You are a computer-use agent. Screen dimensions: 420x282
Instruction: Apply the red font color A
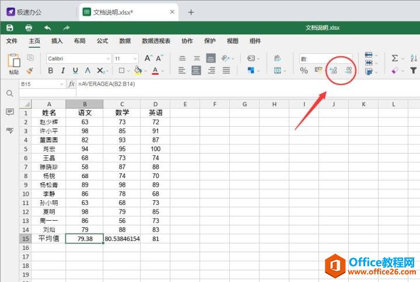(155, 71)
